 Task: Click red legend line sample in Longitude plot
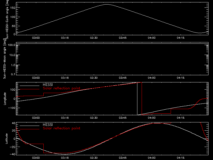click(x=30, y=89)
